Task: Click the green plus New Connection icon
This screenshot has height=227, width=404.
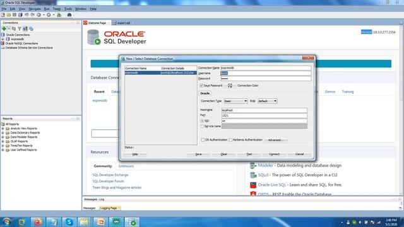Action: [x=4, y=28]
